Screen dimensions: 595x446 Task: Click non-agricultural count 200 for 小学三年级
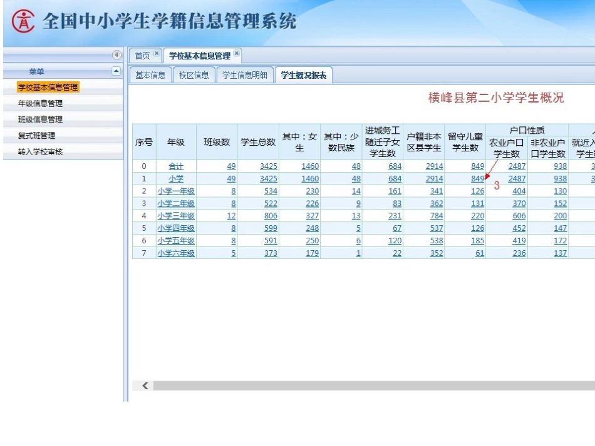point(561,216)
